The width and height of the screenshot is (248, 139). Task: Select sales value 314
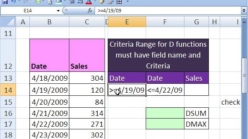click(x=87, y=113)
